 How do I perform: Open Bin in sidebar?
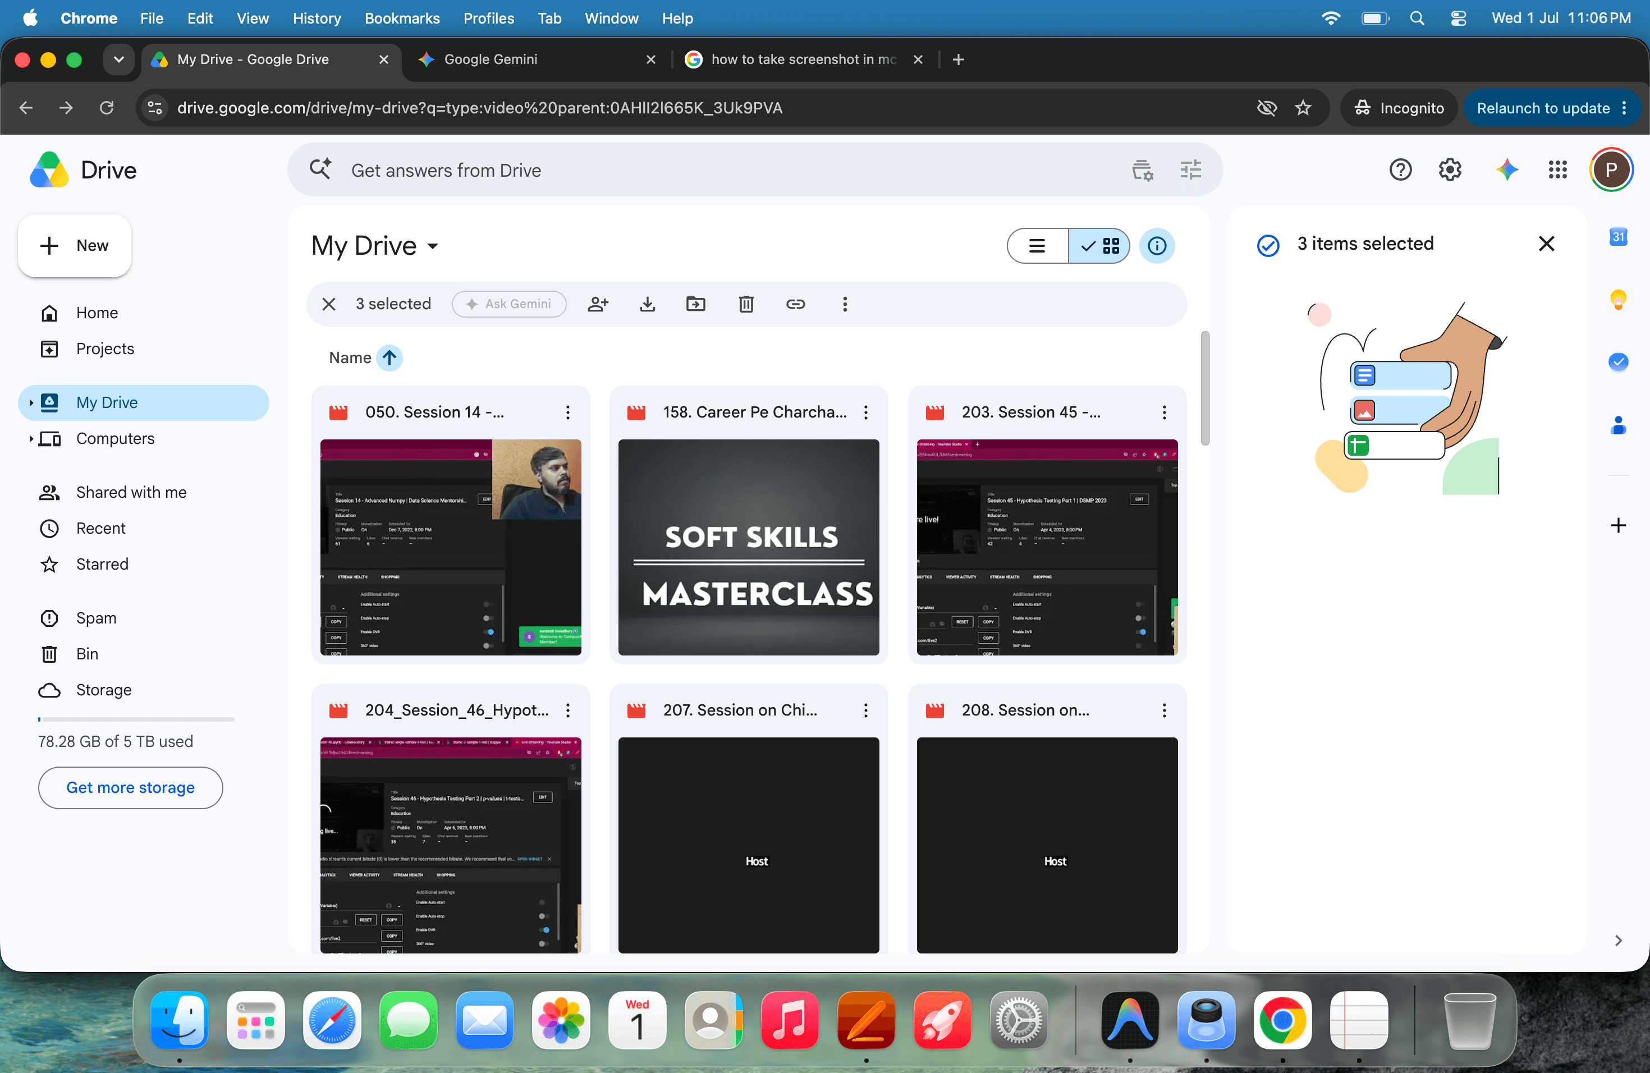pyautogui.click(x=144, y=654)
